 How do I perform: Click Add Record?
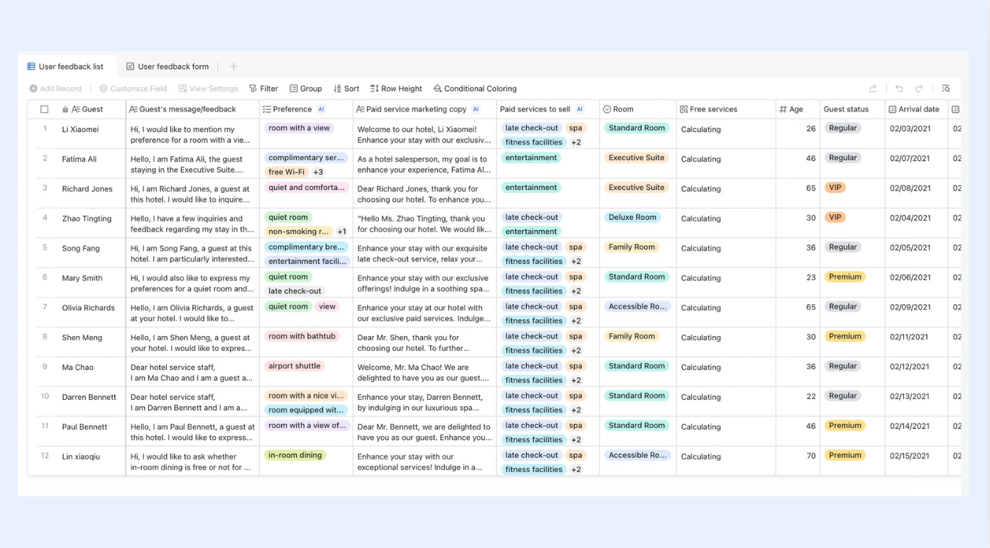[55, 89]
